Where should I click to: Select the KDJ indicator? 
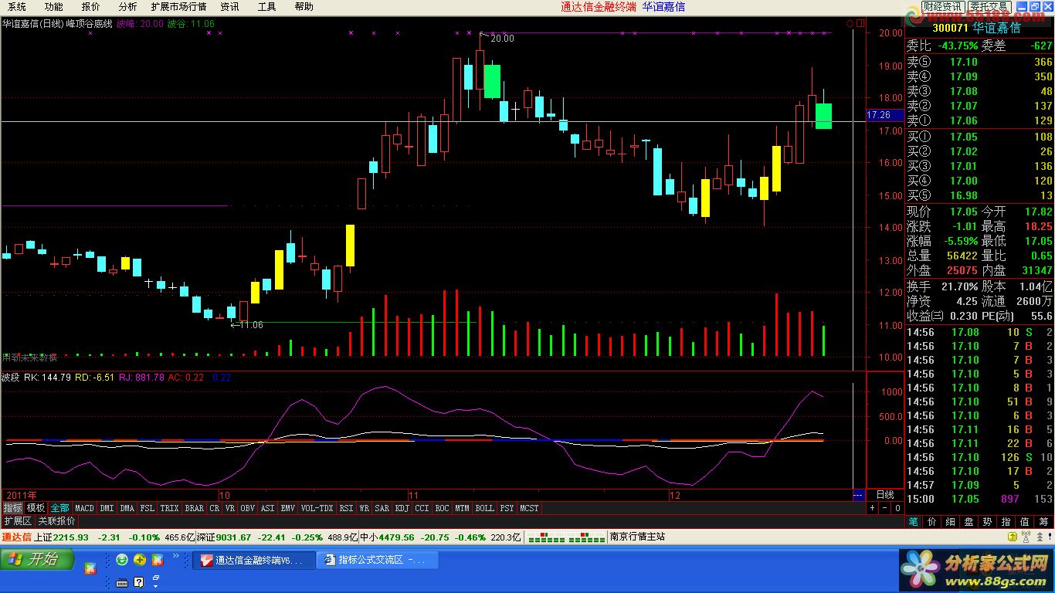(402, 508)
